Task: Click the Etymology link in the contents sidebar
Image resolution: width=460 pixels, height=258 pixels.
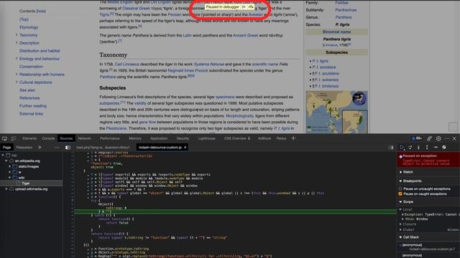Action: (x=29, y=27)
